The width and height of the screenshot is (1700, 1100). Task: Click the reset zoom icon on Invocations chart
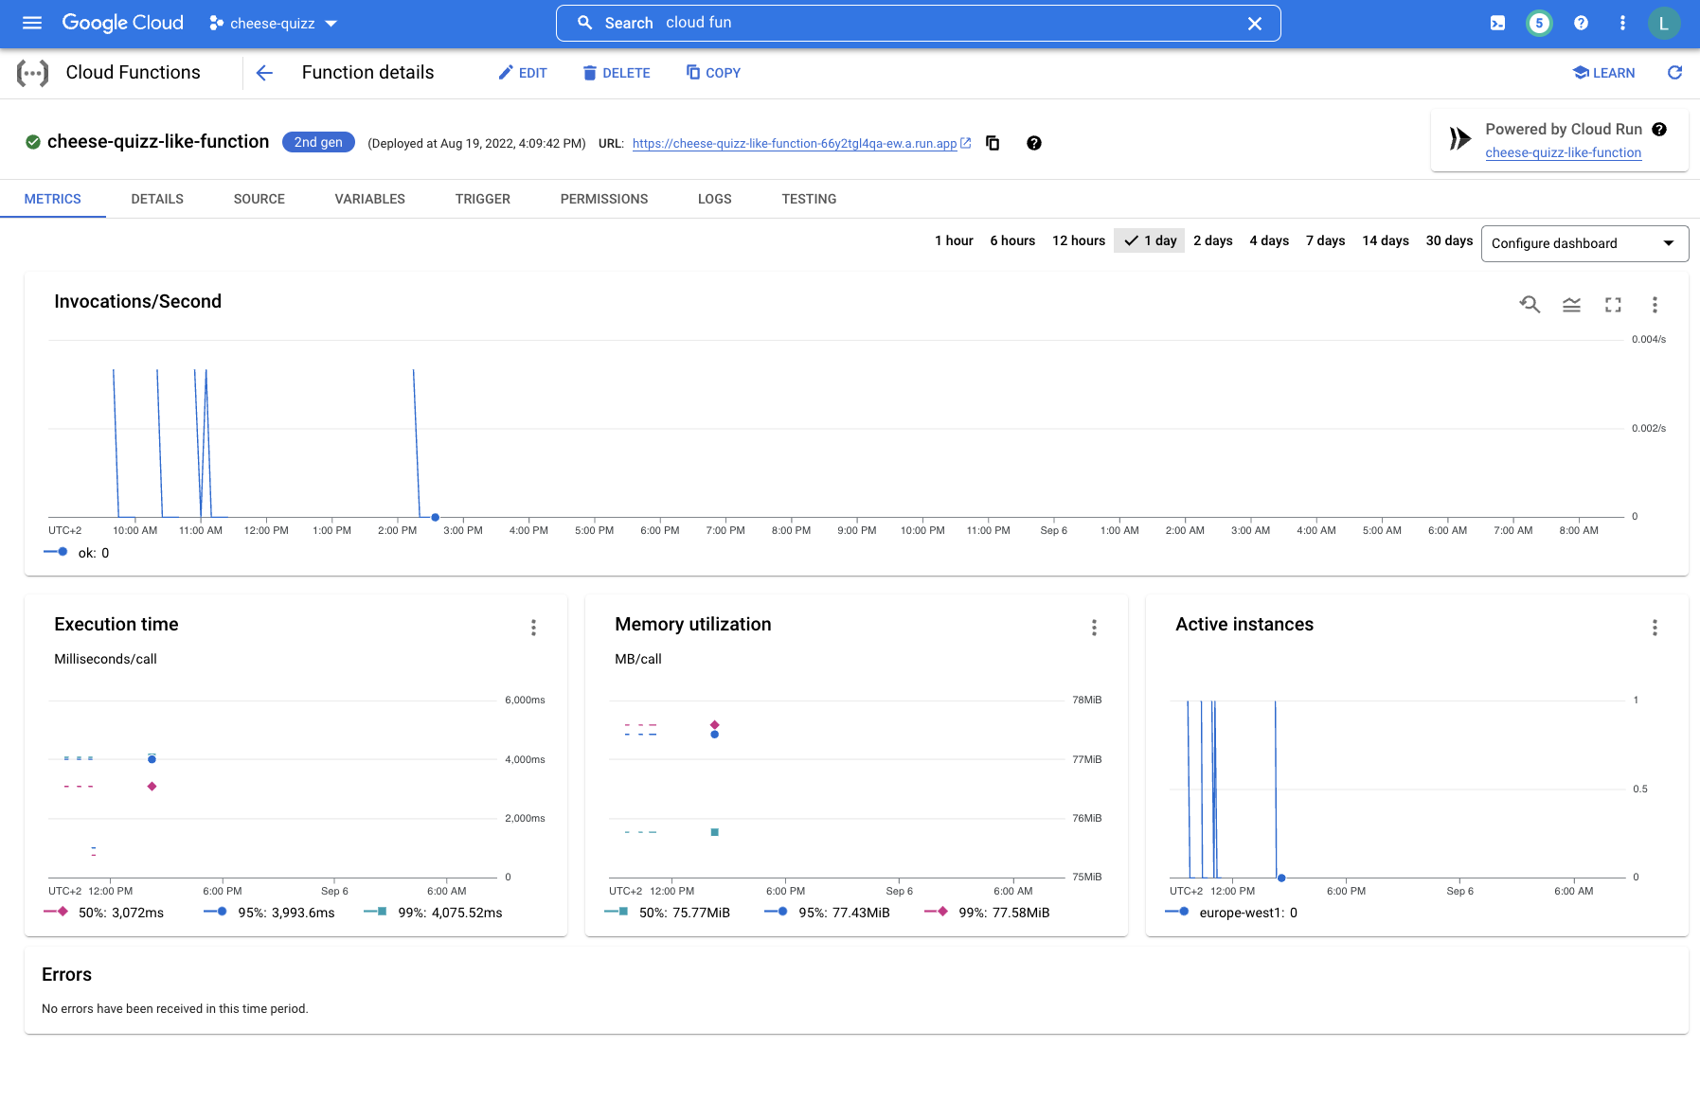click(1530, 305)
